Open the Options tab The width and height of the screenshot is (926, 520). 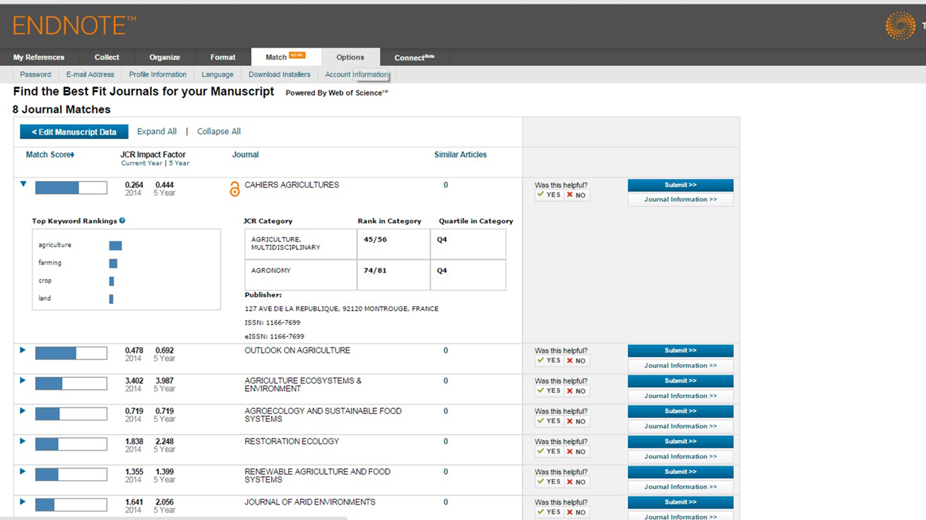(350, 57)
